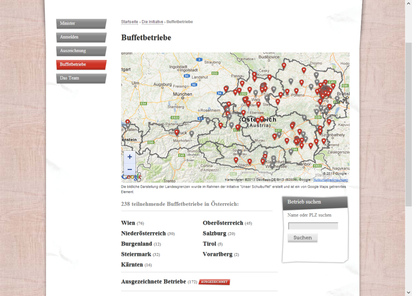This screenshot has height=296, width=412.
Task: Select the gray marker east of Innsbruck near Mayrhofen
Action: (192, 134)
